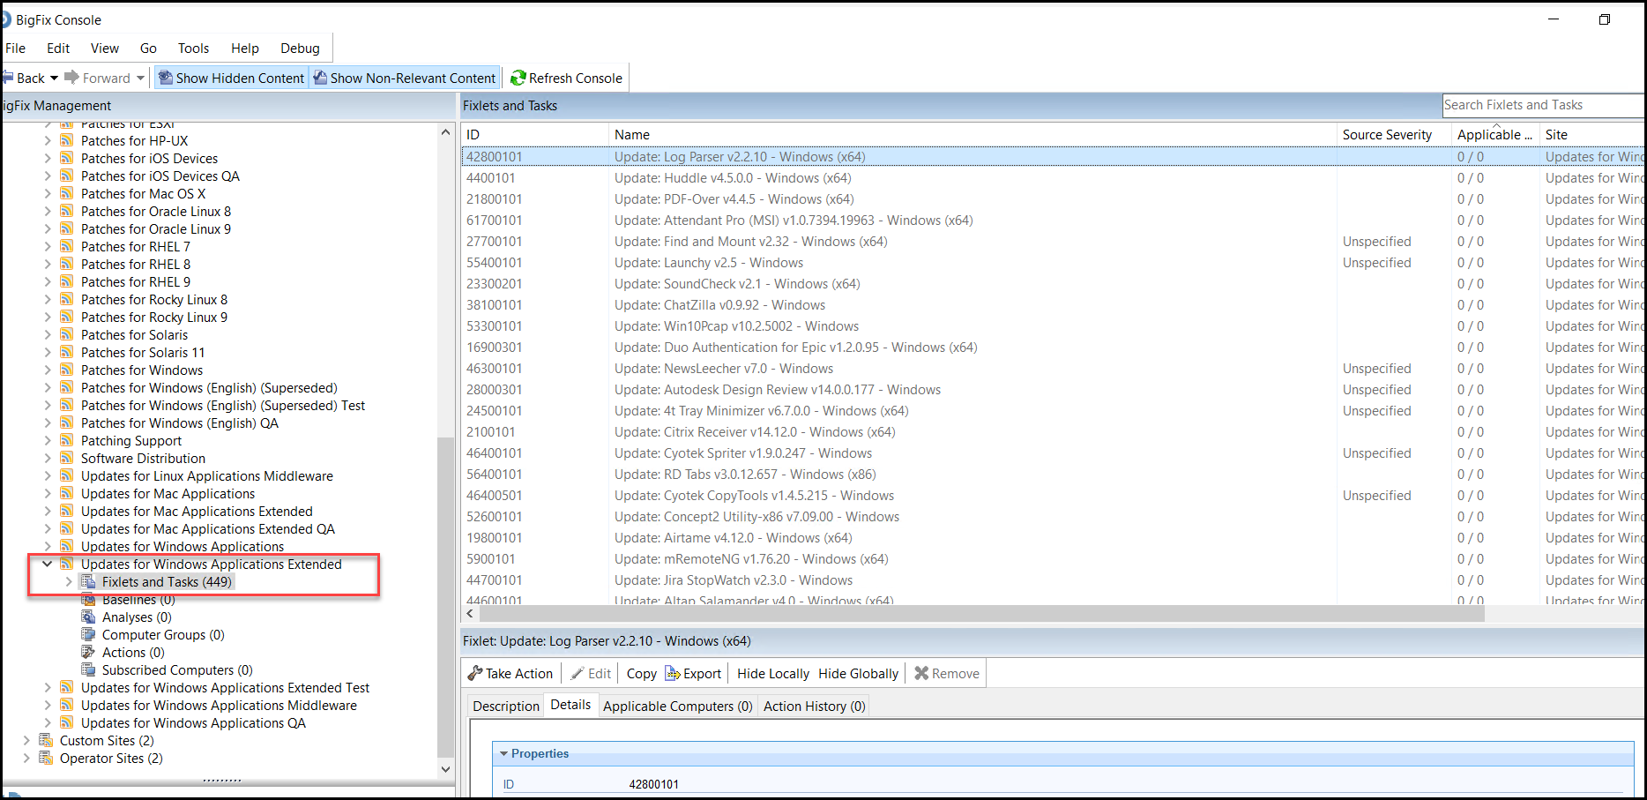Select the Computer Groups icon in the tree
Image resolution: width=1647 pixels, height=800 pixels.
pos(88,634)
